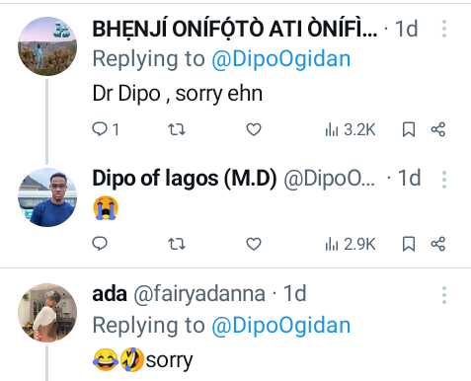Screen dimensions: 471x381
Task: Share Dipo of lagos crying emoji tweet
Action: point(438,244)
